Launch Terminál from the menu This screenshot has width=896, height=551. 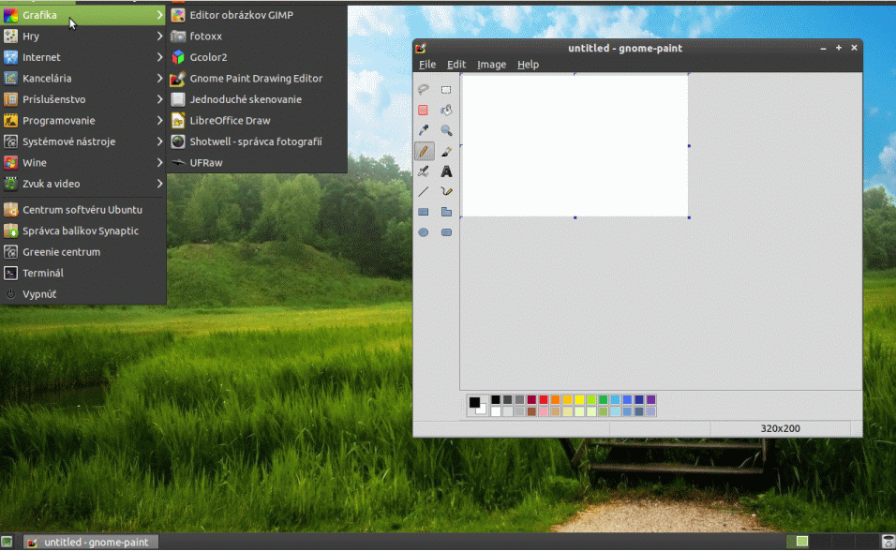click(82, 274)
